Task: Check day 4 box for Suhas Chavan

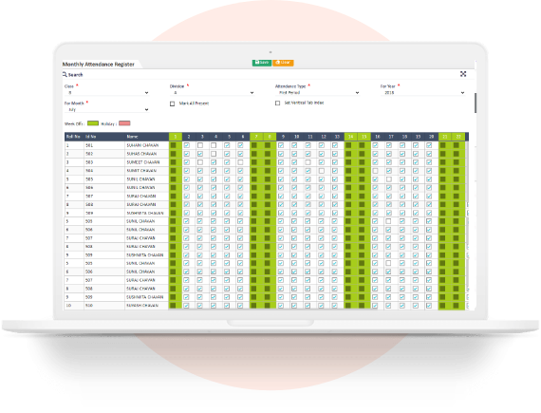Action: tap(214, 154)
